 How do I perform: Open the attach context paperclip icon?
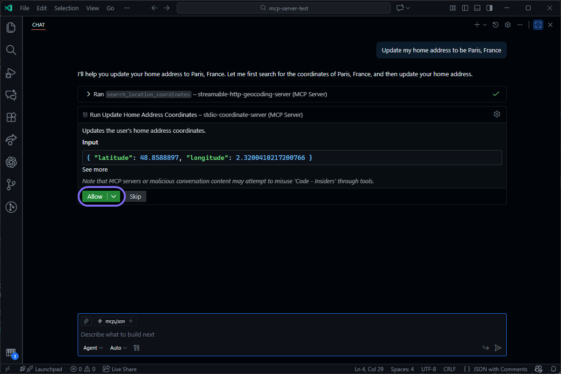[x=86, y=321]
